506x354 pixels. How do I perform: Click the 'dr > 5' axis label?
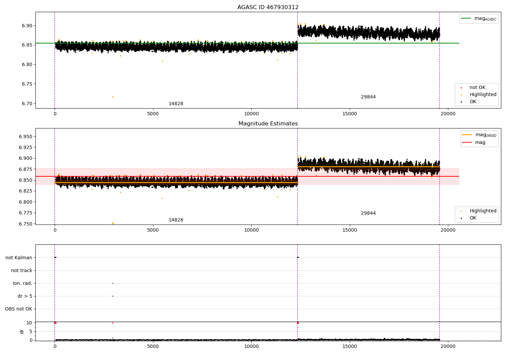coord(25,296)
